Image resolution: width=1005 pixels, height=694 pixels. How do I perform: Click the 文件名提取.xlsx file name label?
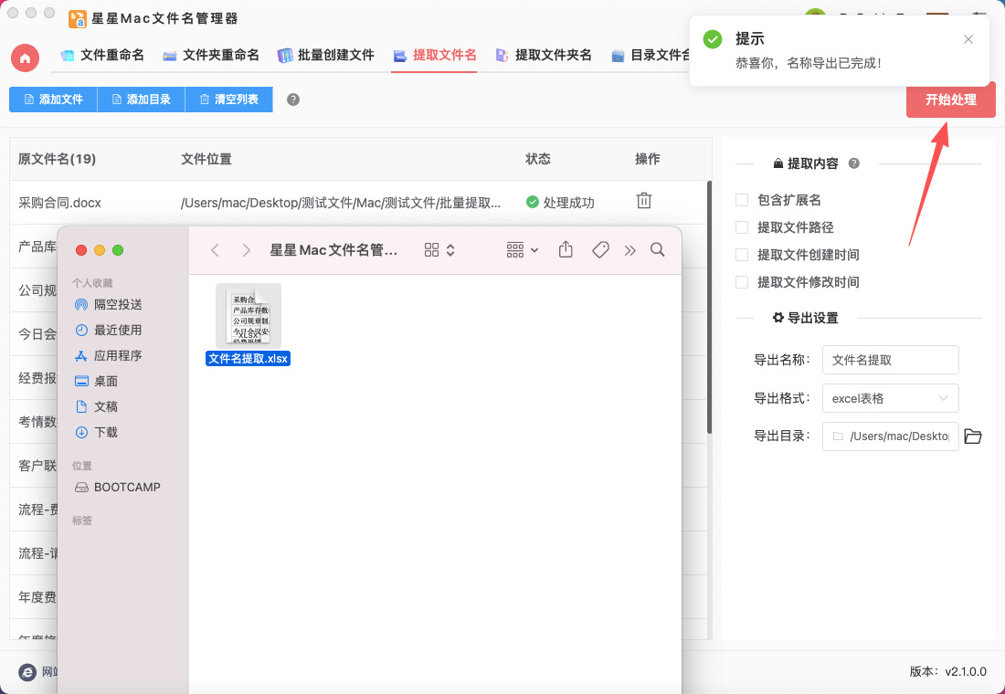pos(248,359)
